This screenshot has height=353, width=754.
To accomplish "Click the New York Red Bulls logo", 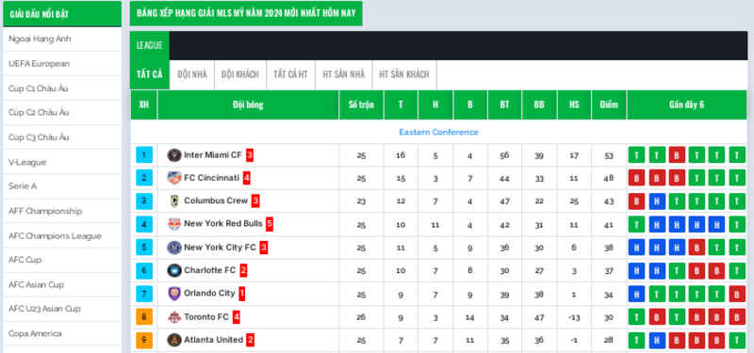I will (x=174, y=224).
